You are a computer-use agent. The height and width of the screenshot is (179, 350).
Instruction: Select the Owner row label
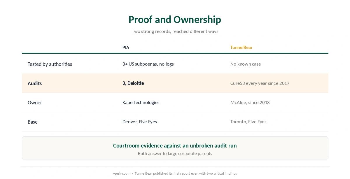(x=35, y=103)
